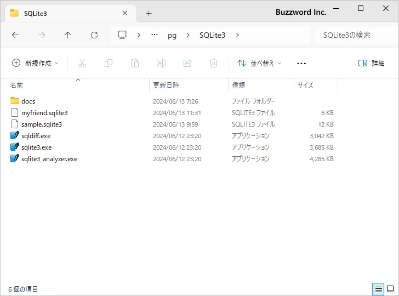Sort by 種類 column header

(238, 86)
